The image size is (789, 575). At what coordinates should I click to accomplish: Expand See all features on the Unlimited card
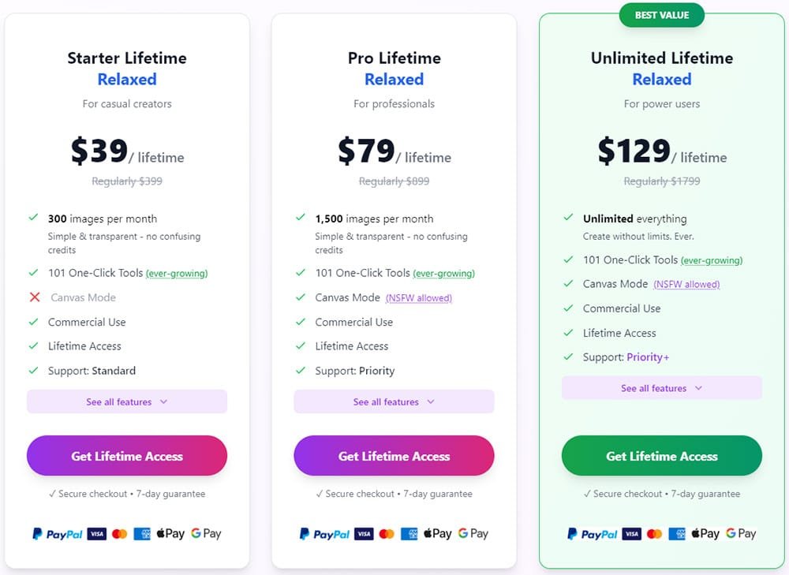click(661, 387)
